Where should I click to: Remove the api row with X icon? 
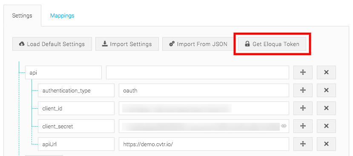coord(326,72)
